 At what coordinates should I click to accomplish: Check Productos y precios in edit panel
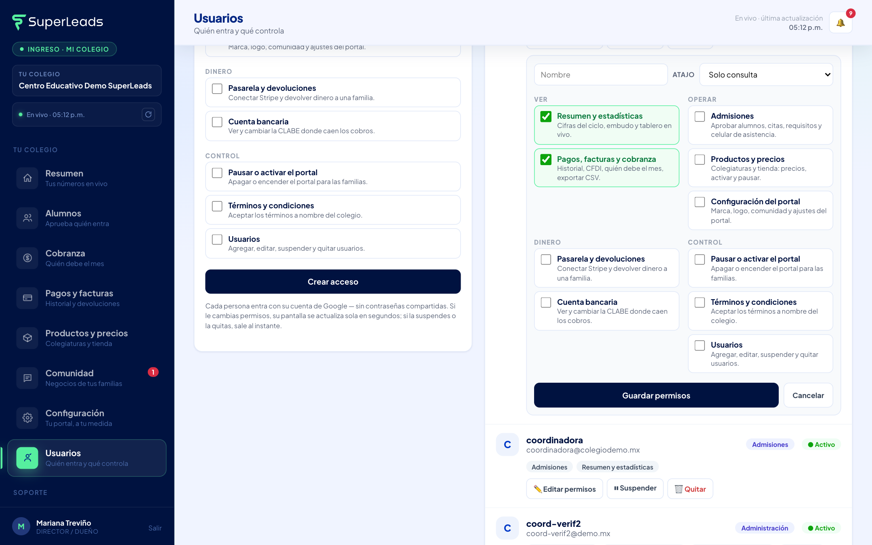pos(700,159)
